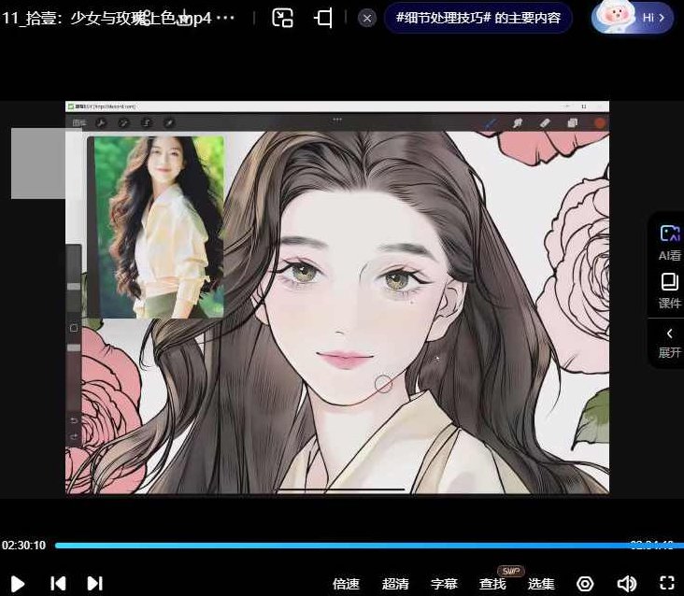684x596 pixels.
Task: Dismiss the #细节处理技巧# suggestion with X
Action: (367, 19)
